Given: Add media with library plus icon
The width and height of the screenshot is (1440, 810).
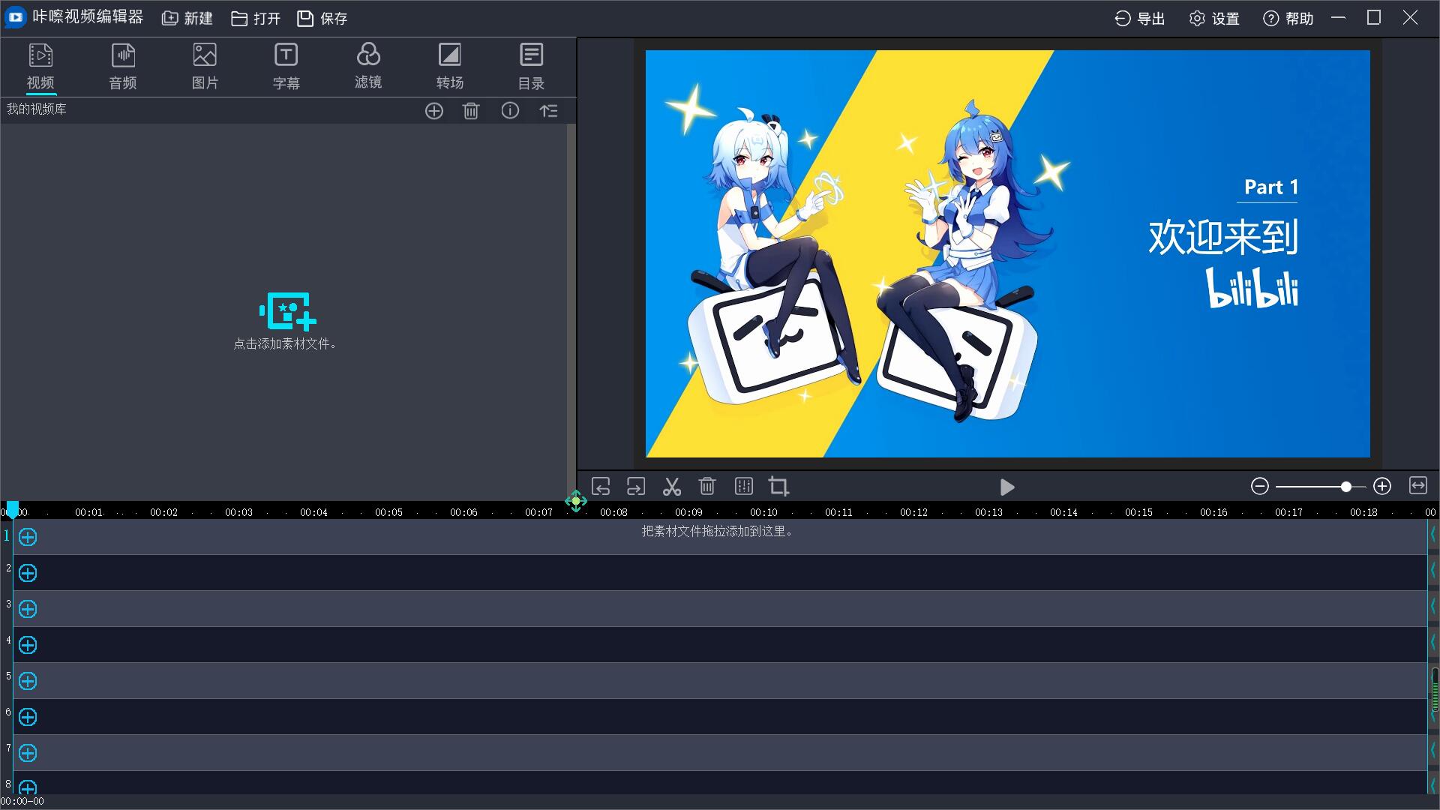Looking at the screenshot, I should 434,111.
